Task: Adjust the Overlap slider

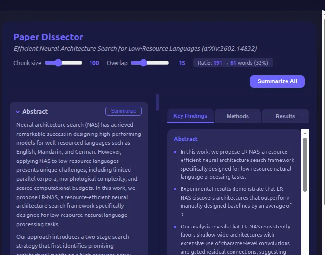Action: 150,63
